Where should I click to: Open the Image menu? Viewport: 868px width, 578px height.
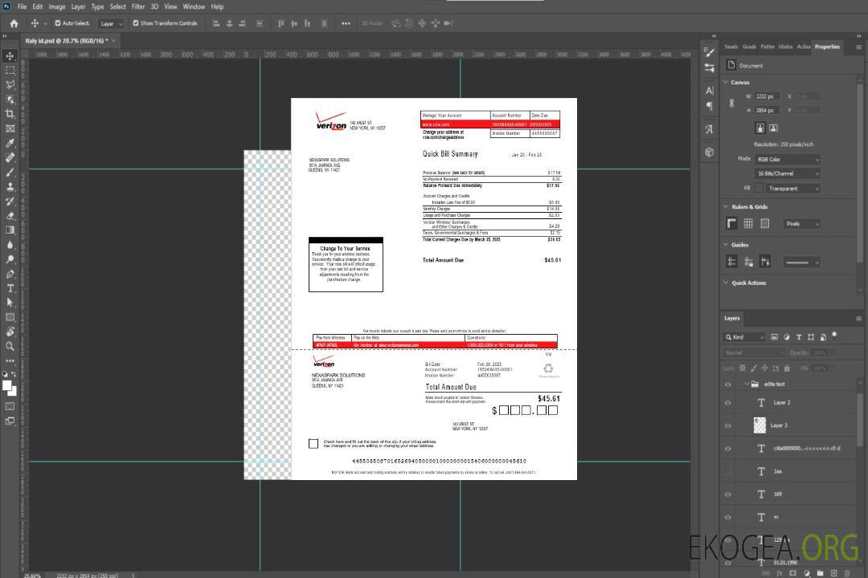(56, 6)
